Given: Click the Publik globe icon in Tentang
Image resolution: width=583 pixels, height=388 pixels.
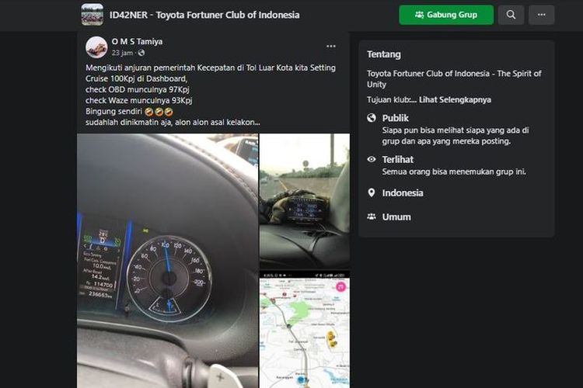Looking at the screenshot, I should pyautogui.click(x=372, y=118).
